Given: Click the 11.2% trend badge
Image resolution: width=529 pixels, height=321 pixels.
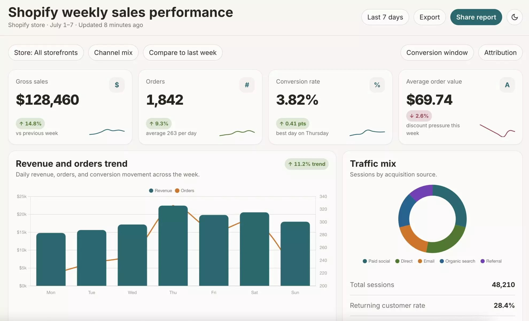Looking at the screenshot, I should pyautogui.click(x=306, y=164).
